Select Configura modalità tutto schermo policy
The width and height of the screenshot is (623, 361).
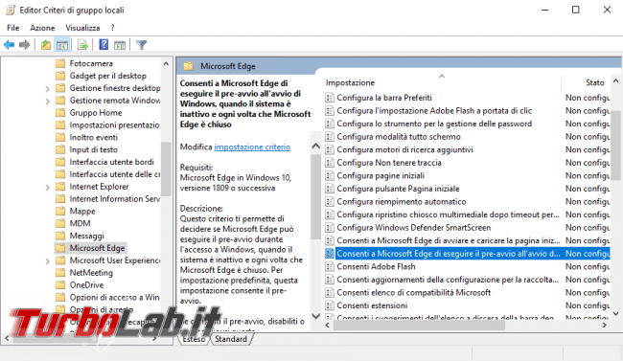point(399,137)
